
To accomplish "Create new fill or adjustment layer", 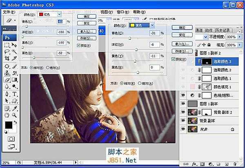I will pyautogui.click(x=210, y=164).
